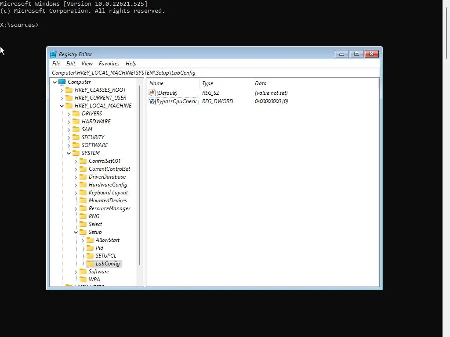Image resolution: width=450 pixels, height=337 pixels.
Task: Click the Computer monitor icon in tree
Action: click(62, 82)
